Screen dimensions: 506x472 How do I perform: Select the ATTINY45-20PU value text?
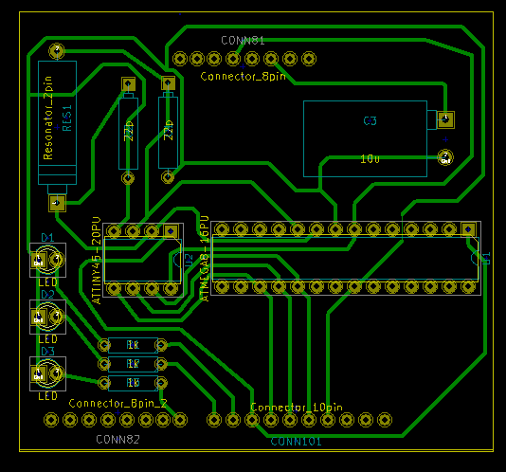[x=97, y=261]
